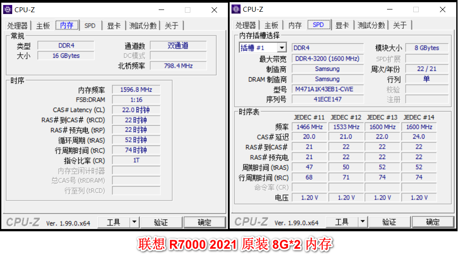Open 关于 tab in right window

(x=400, y=25)
